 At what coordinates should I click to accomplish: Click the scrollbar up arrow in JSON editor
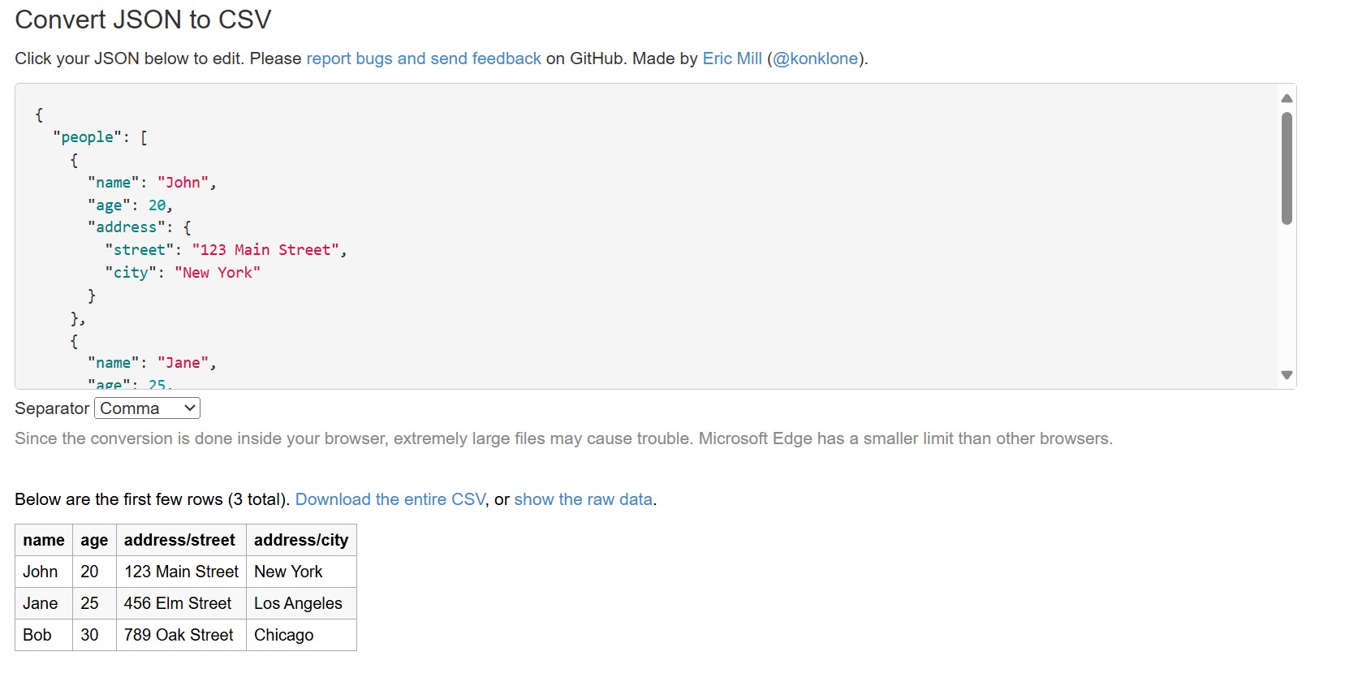(x=1287, y=98)
